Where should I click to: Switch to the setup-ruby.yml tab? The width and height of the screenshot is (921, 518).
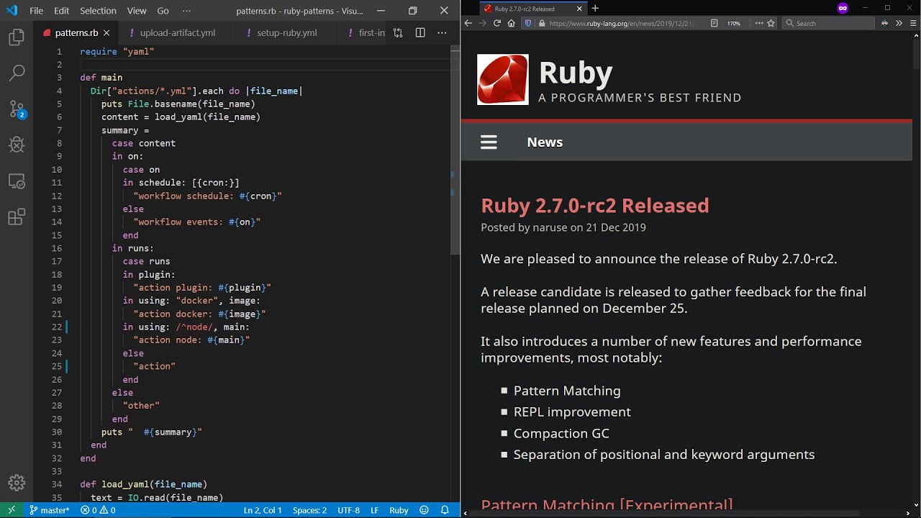tap(286, 33)
